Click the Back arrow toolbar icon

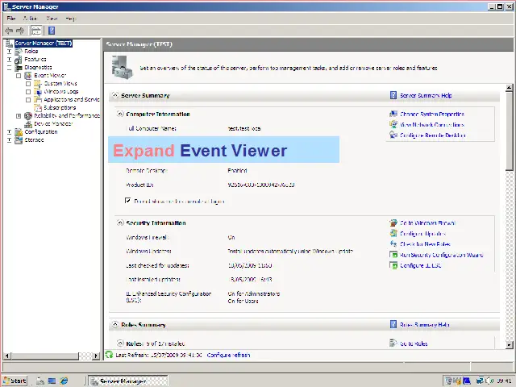click(9, 31)
